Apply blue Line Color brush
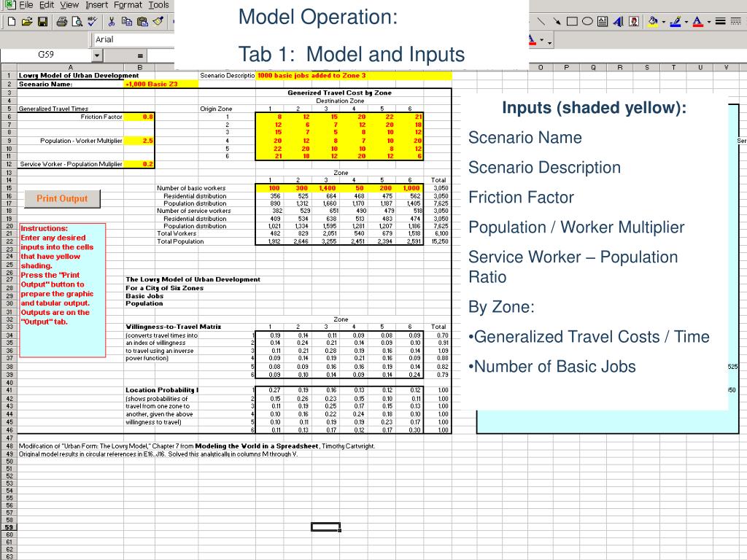Screen dimensions: 747x560 click(675, 21)
